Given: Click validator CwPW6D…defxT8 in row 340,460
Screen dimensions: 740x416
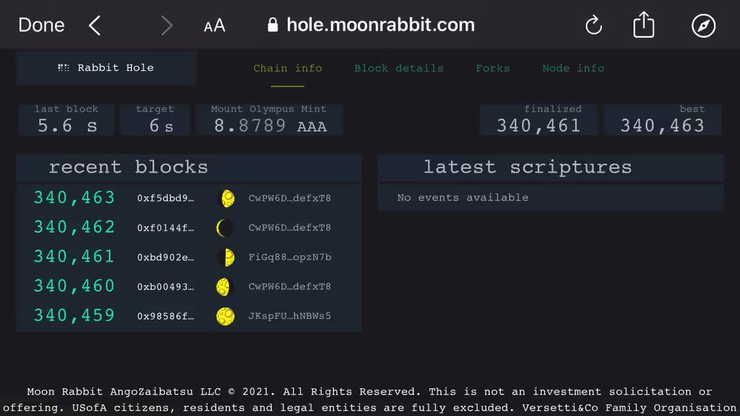Looking at the screenshot, I should [290, 287].
